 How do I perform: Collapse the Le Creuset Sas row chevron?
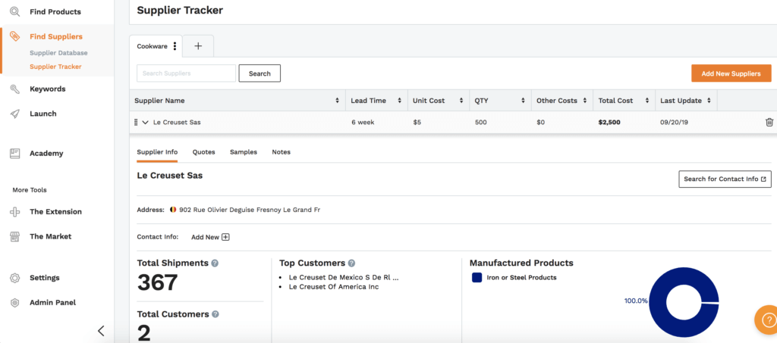pyautogui.click(x=145, y=122)
